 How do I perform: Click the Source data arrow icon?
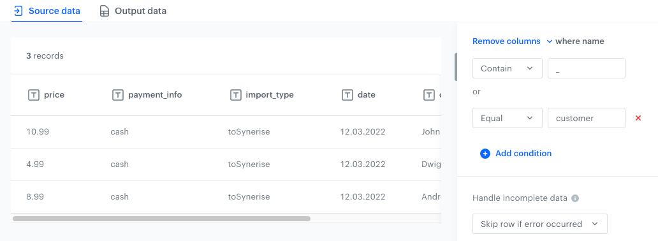point(18,11)
